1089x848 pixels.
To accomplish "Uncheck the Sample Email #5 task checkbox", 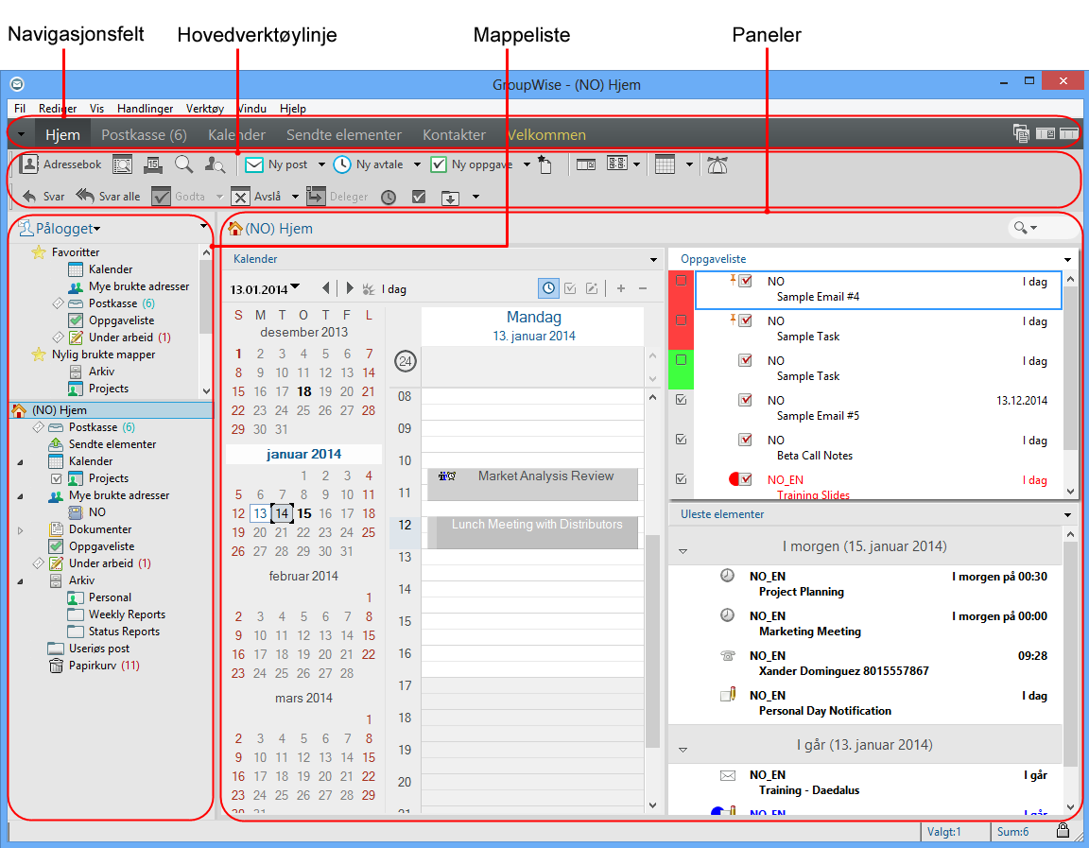I will 682,399.
